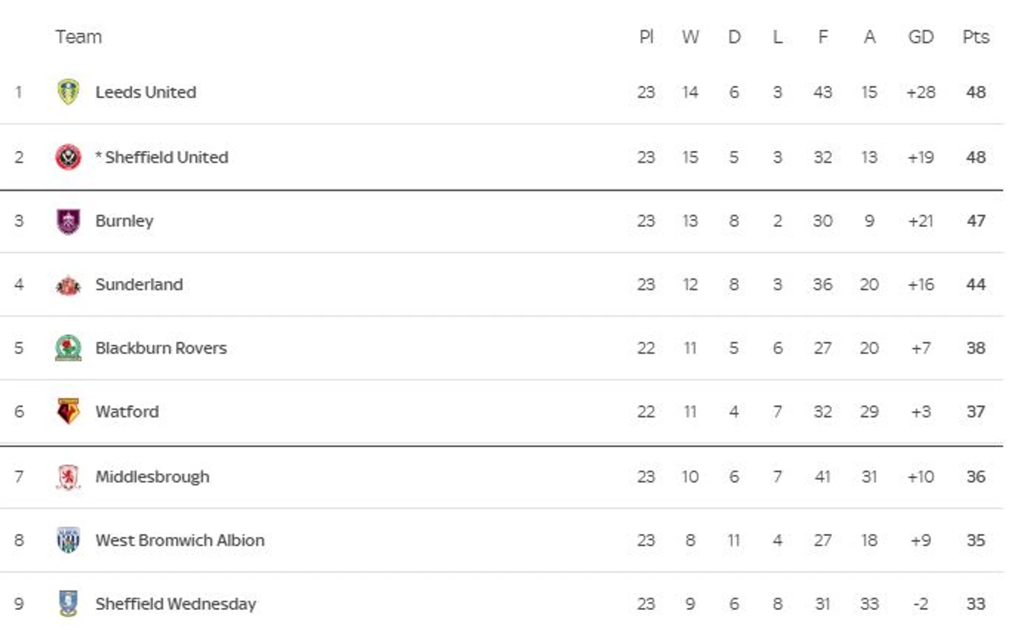
Task: Open the Middlesbrough team link
Action: pyautogui.click(x=152, y=477)
